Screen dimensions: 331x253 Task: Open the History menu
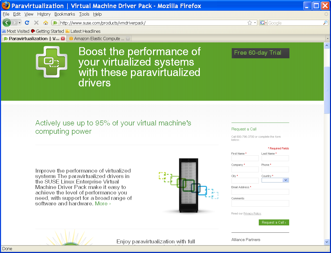44,14
